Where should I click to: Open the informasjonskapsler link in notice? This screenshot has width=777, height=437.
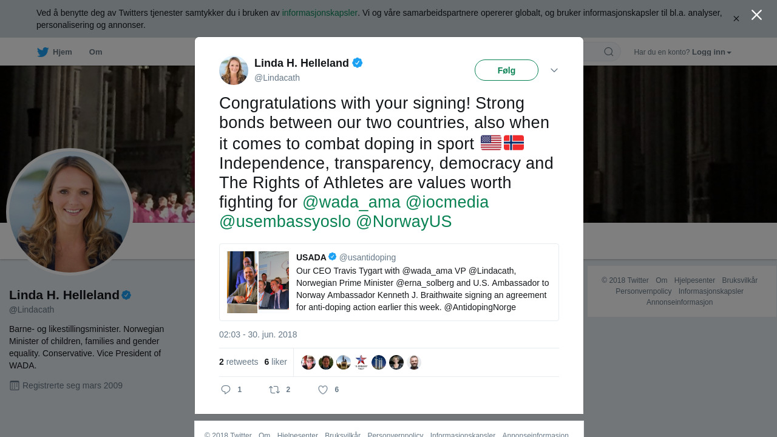point(319,13)
